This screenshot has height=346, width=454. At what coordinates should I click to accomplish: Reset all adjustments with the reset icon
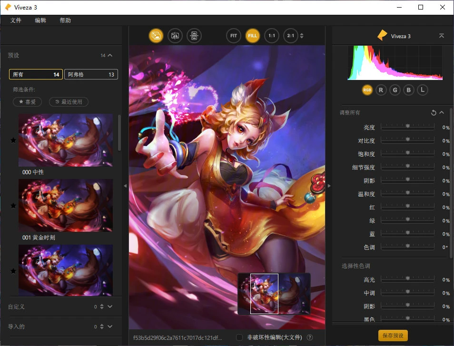(434, 112)
